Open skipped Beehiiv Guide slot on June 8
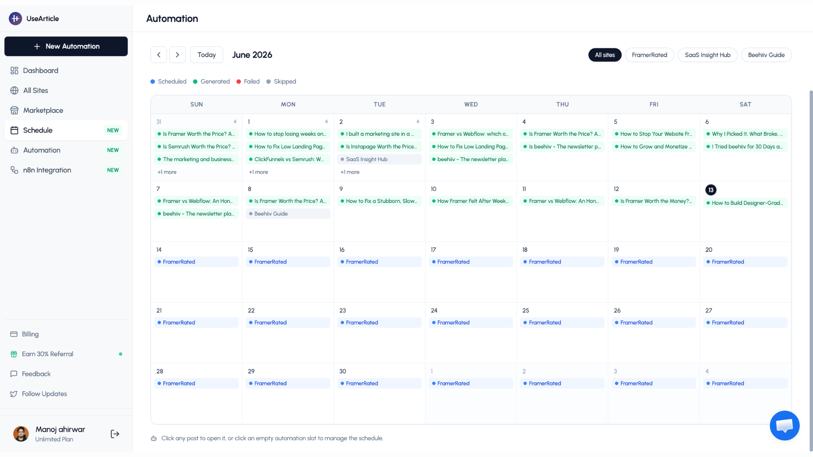The height and width of the screenshot is (457, 813). (x=288, y=214)
